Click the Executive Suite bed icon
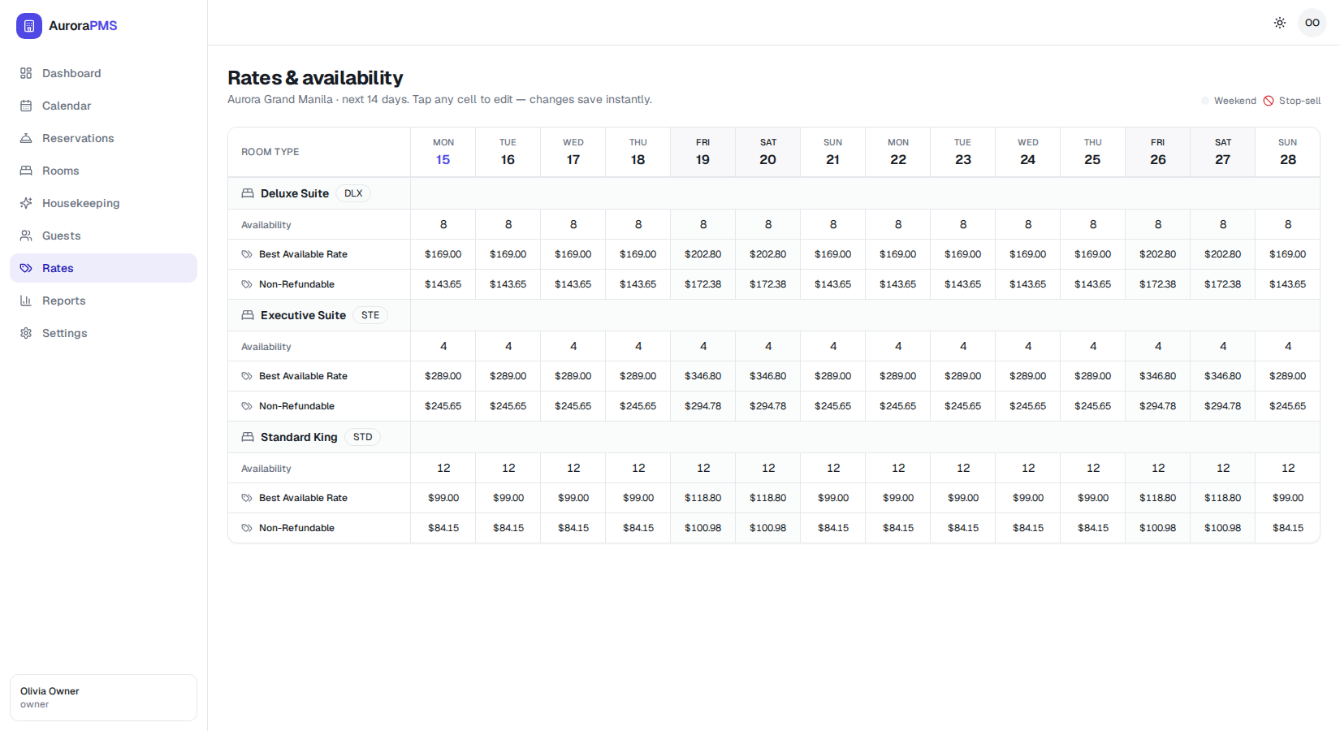1340x731 pixels. 248,315
